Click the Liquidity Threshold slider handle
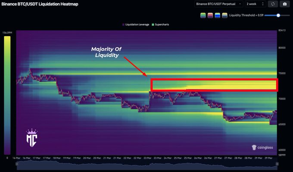Image resolution: width=293 pixels, height=172 pixels. point(278,15)
